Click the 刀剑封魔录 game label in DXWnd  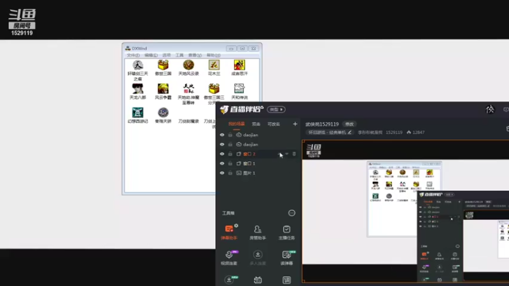pyautogui.click(x=188, y=121)
